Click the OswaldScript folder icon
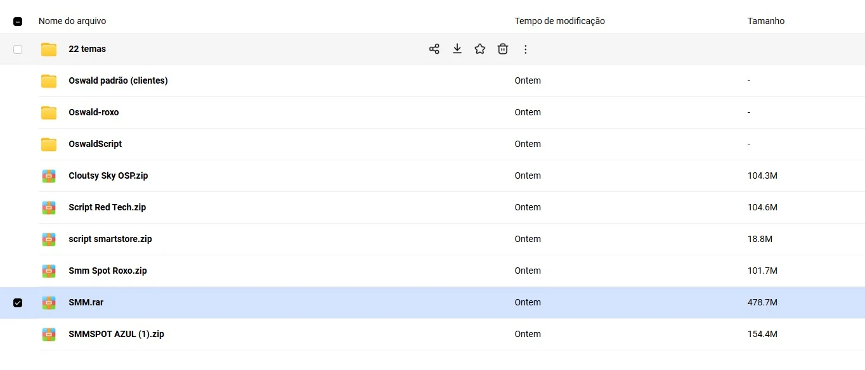Viewport: 865px width, 370px height. coord(49,144)
